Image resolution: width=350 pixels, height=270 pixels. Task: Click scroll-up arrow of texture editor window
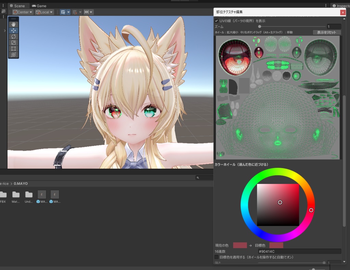pyautogui.click(x=344, y=19)
